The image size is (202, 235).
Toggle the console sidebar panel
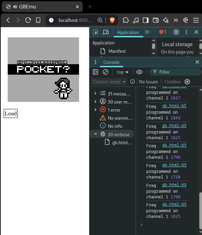pos(95,72)
